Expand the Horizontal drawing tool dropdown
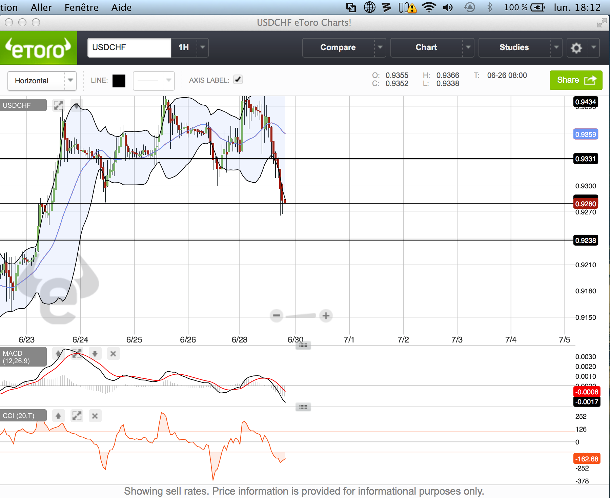610x498 pixels. [70, 81]
